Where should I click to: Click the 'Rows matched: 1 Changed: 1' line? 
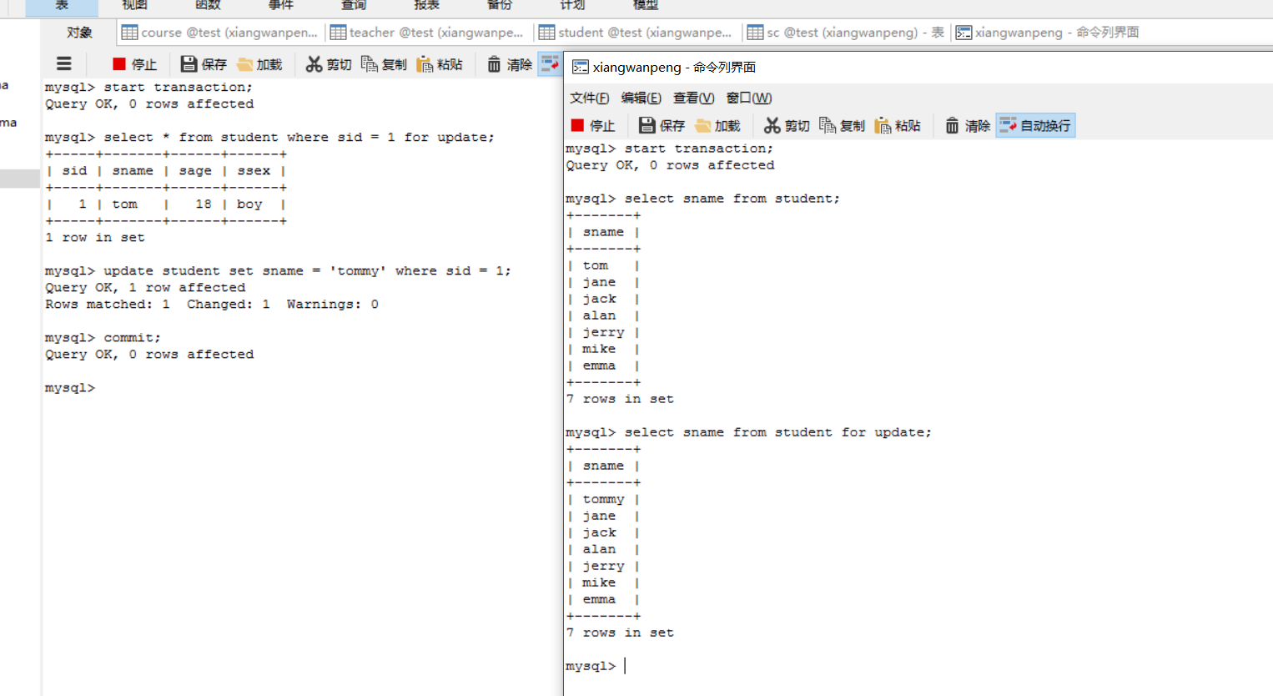pos(212,304)
